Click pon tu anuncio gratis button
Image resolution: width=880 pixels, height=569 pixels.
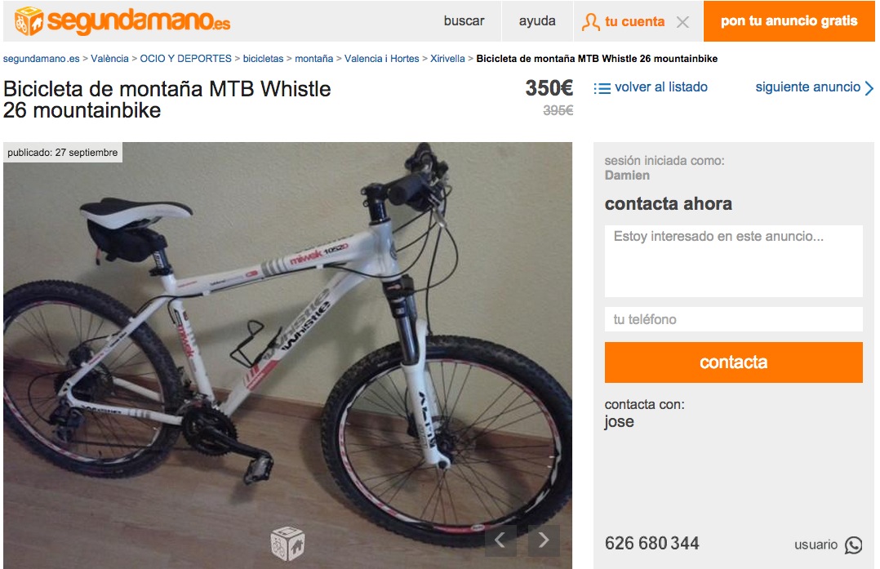coord(789,20)
